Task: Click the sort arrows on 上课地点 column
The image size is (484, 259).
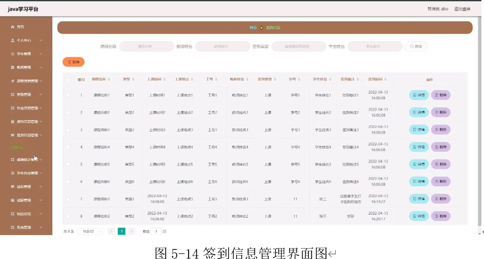Action: (192, 80)
